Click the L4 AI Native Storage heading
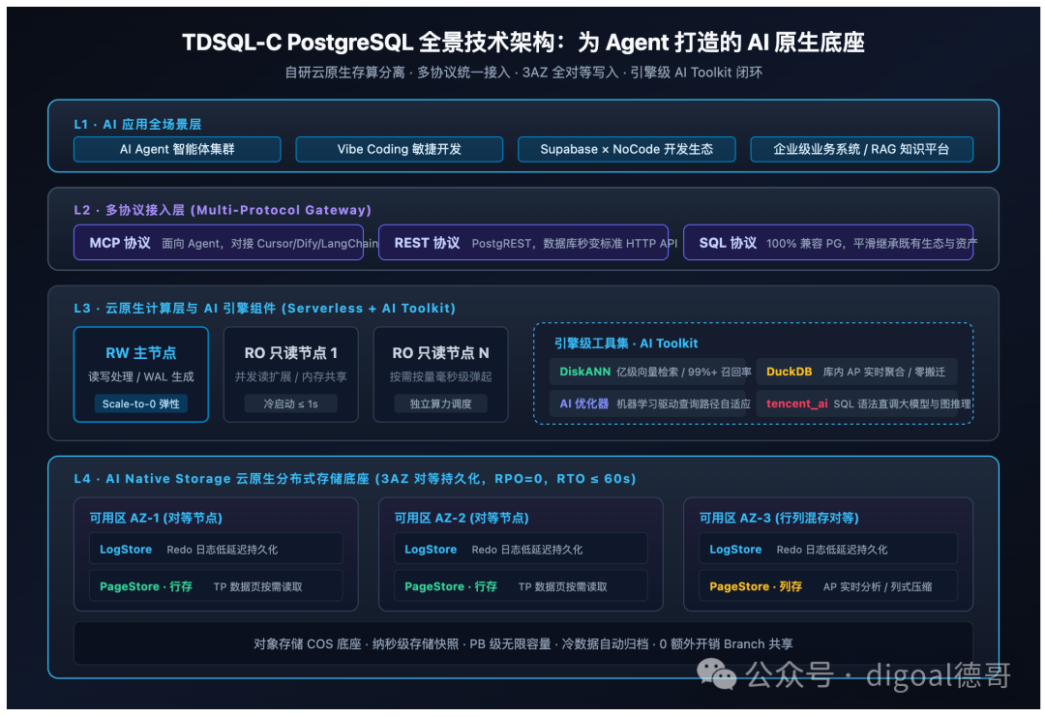 (x=354, y=478)
